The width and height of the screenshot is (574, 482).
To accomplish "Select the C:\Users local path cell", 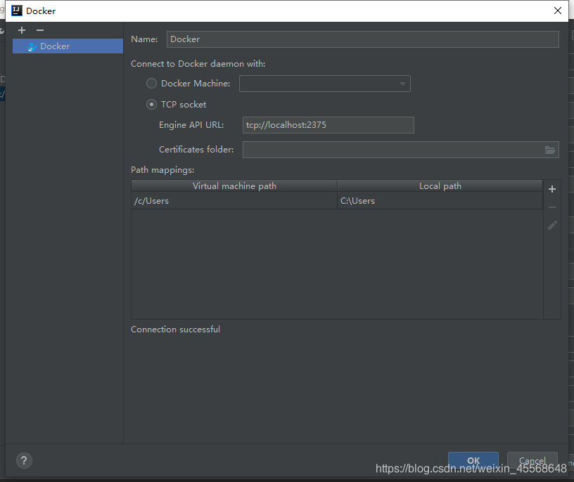I will click(x=440, y=201).
